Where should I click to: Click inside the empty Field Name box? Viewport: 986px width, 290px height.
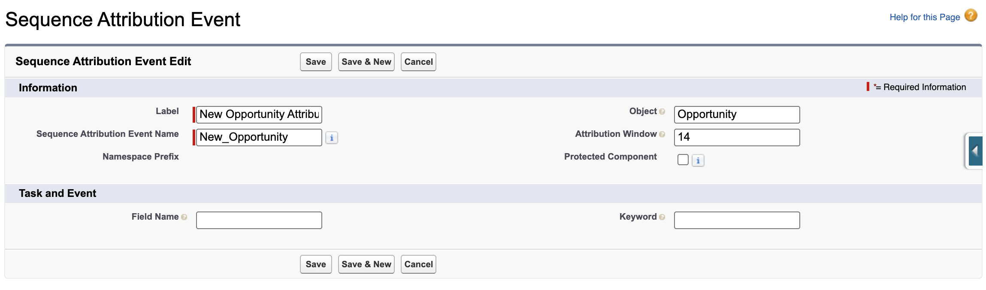258,220
